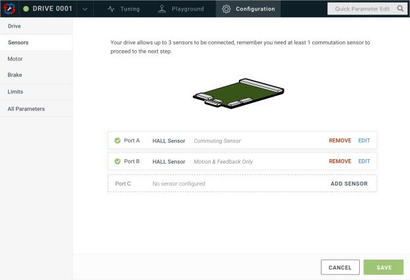The height and width of the screenshot is (280, 410).
Task: Click Port A green check icon
Action: [x=118, y=141]
